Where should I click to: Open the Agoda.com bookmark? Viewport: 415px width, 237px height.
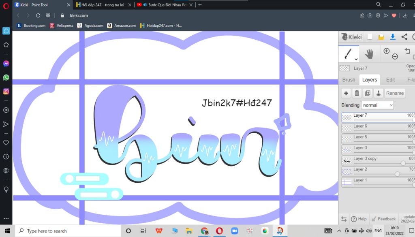point(90,26)
